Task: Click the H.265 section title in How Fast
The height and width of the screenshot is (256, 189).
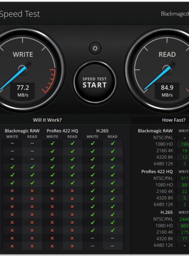Action: tap(167, 212)
